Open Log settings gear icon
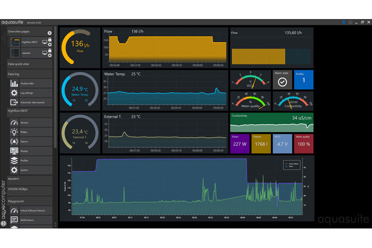The image size is (372, 248). point(14,93)
